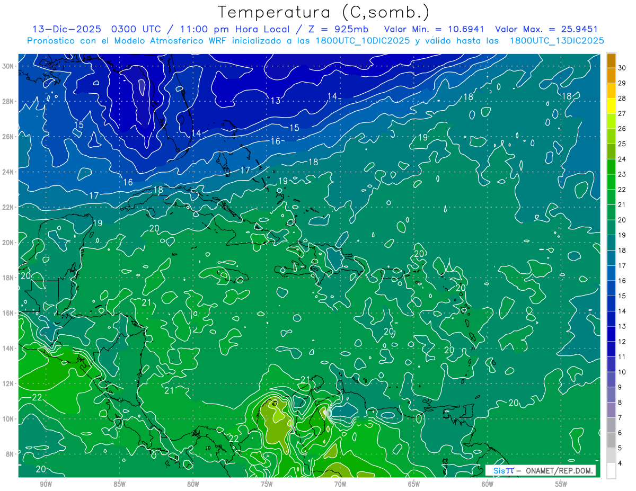The height and width of the screenshot is (491, 636).
Task: Click the 'ONAMET/REP.DOM.' credit label
Action: (559, 470)
